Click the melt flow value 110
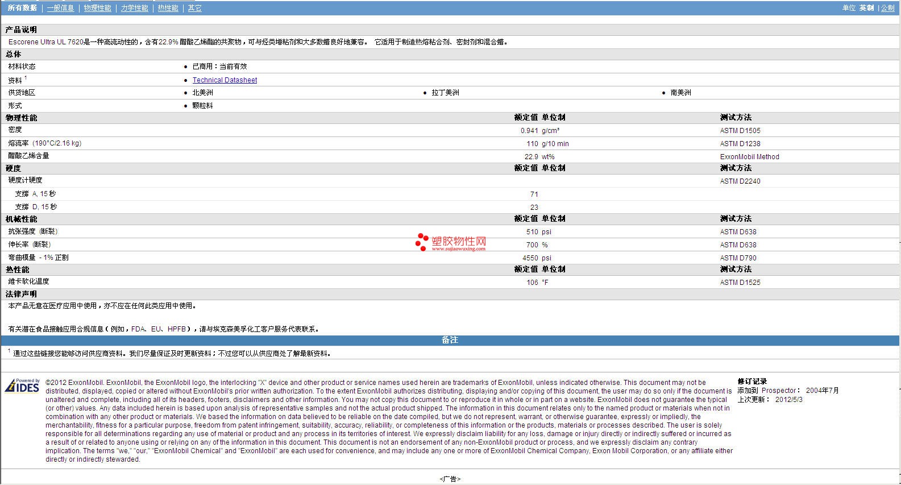This screenshot has width=901, height=485. pyautogui.click(x=532, y=144)
